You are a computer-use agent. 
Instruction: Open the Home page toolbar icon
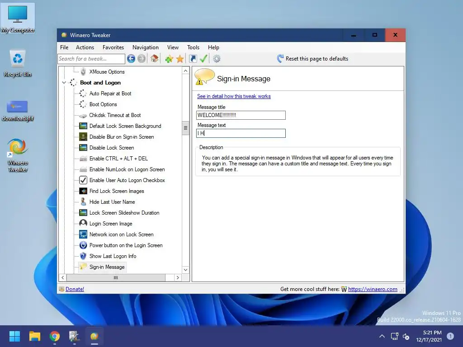click(155, 58)
